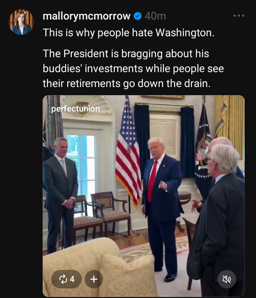Tap the repost arrows icon on video

[x=63, y=279]
